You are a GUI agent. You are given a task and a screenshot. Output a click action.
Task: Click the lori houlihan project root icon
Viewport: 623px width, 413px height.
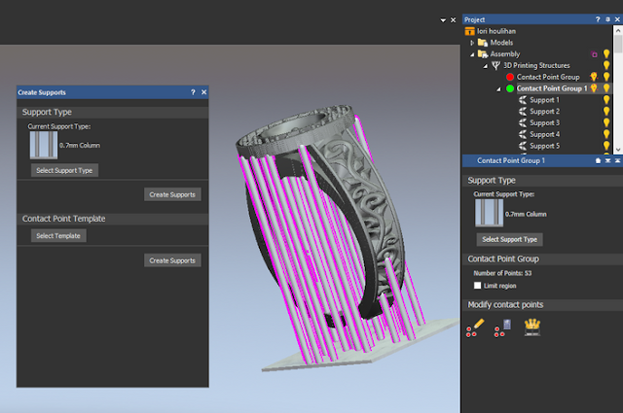pos(469,31)
